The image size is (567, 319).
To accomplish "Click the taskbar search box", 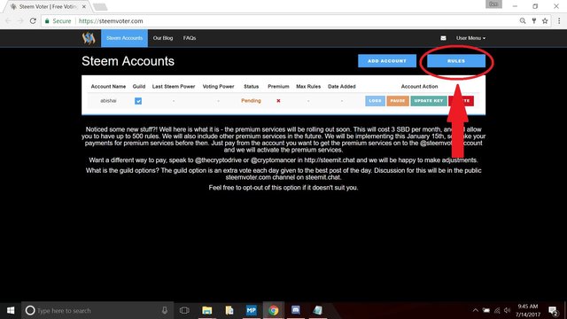I will click(x=97, y=310).
